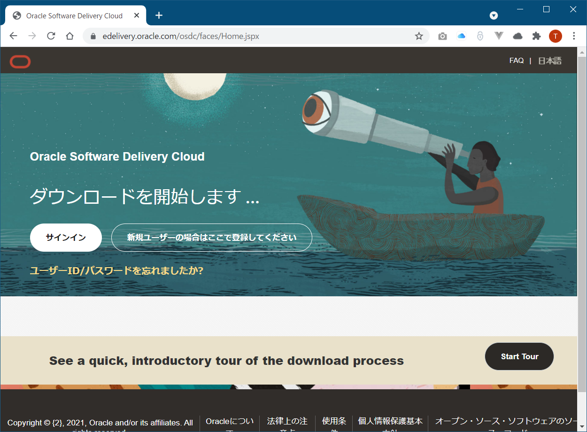Switch language via 日本語 link
The height and width of the screenshot is (432, 587).
coord(550,61)
